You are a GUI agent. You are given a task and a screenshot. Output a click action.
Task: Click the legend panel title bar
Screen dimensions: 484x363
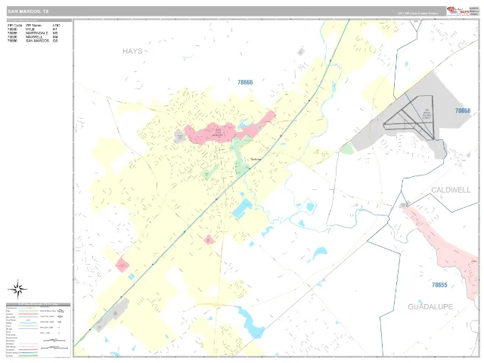pyautogui.click(x=39, y=304)
